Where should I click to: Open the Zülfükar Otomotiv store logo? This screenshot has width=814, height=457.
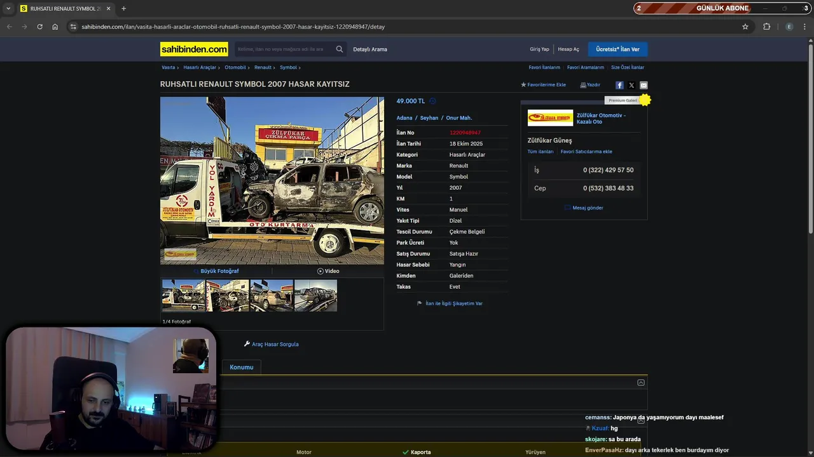[x=550, y=118]
